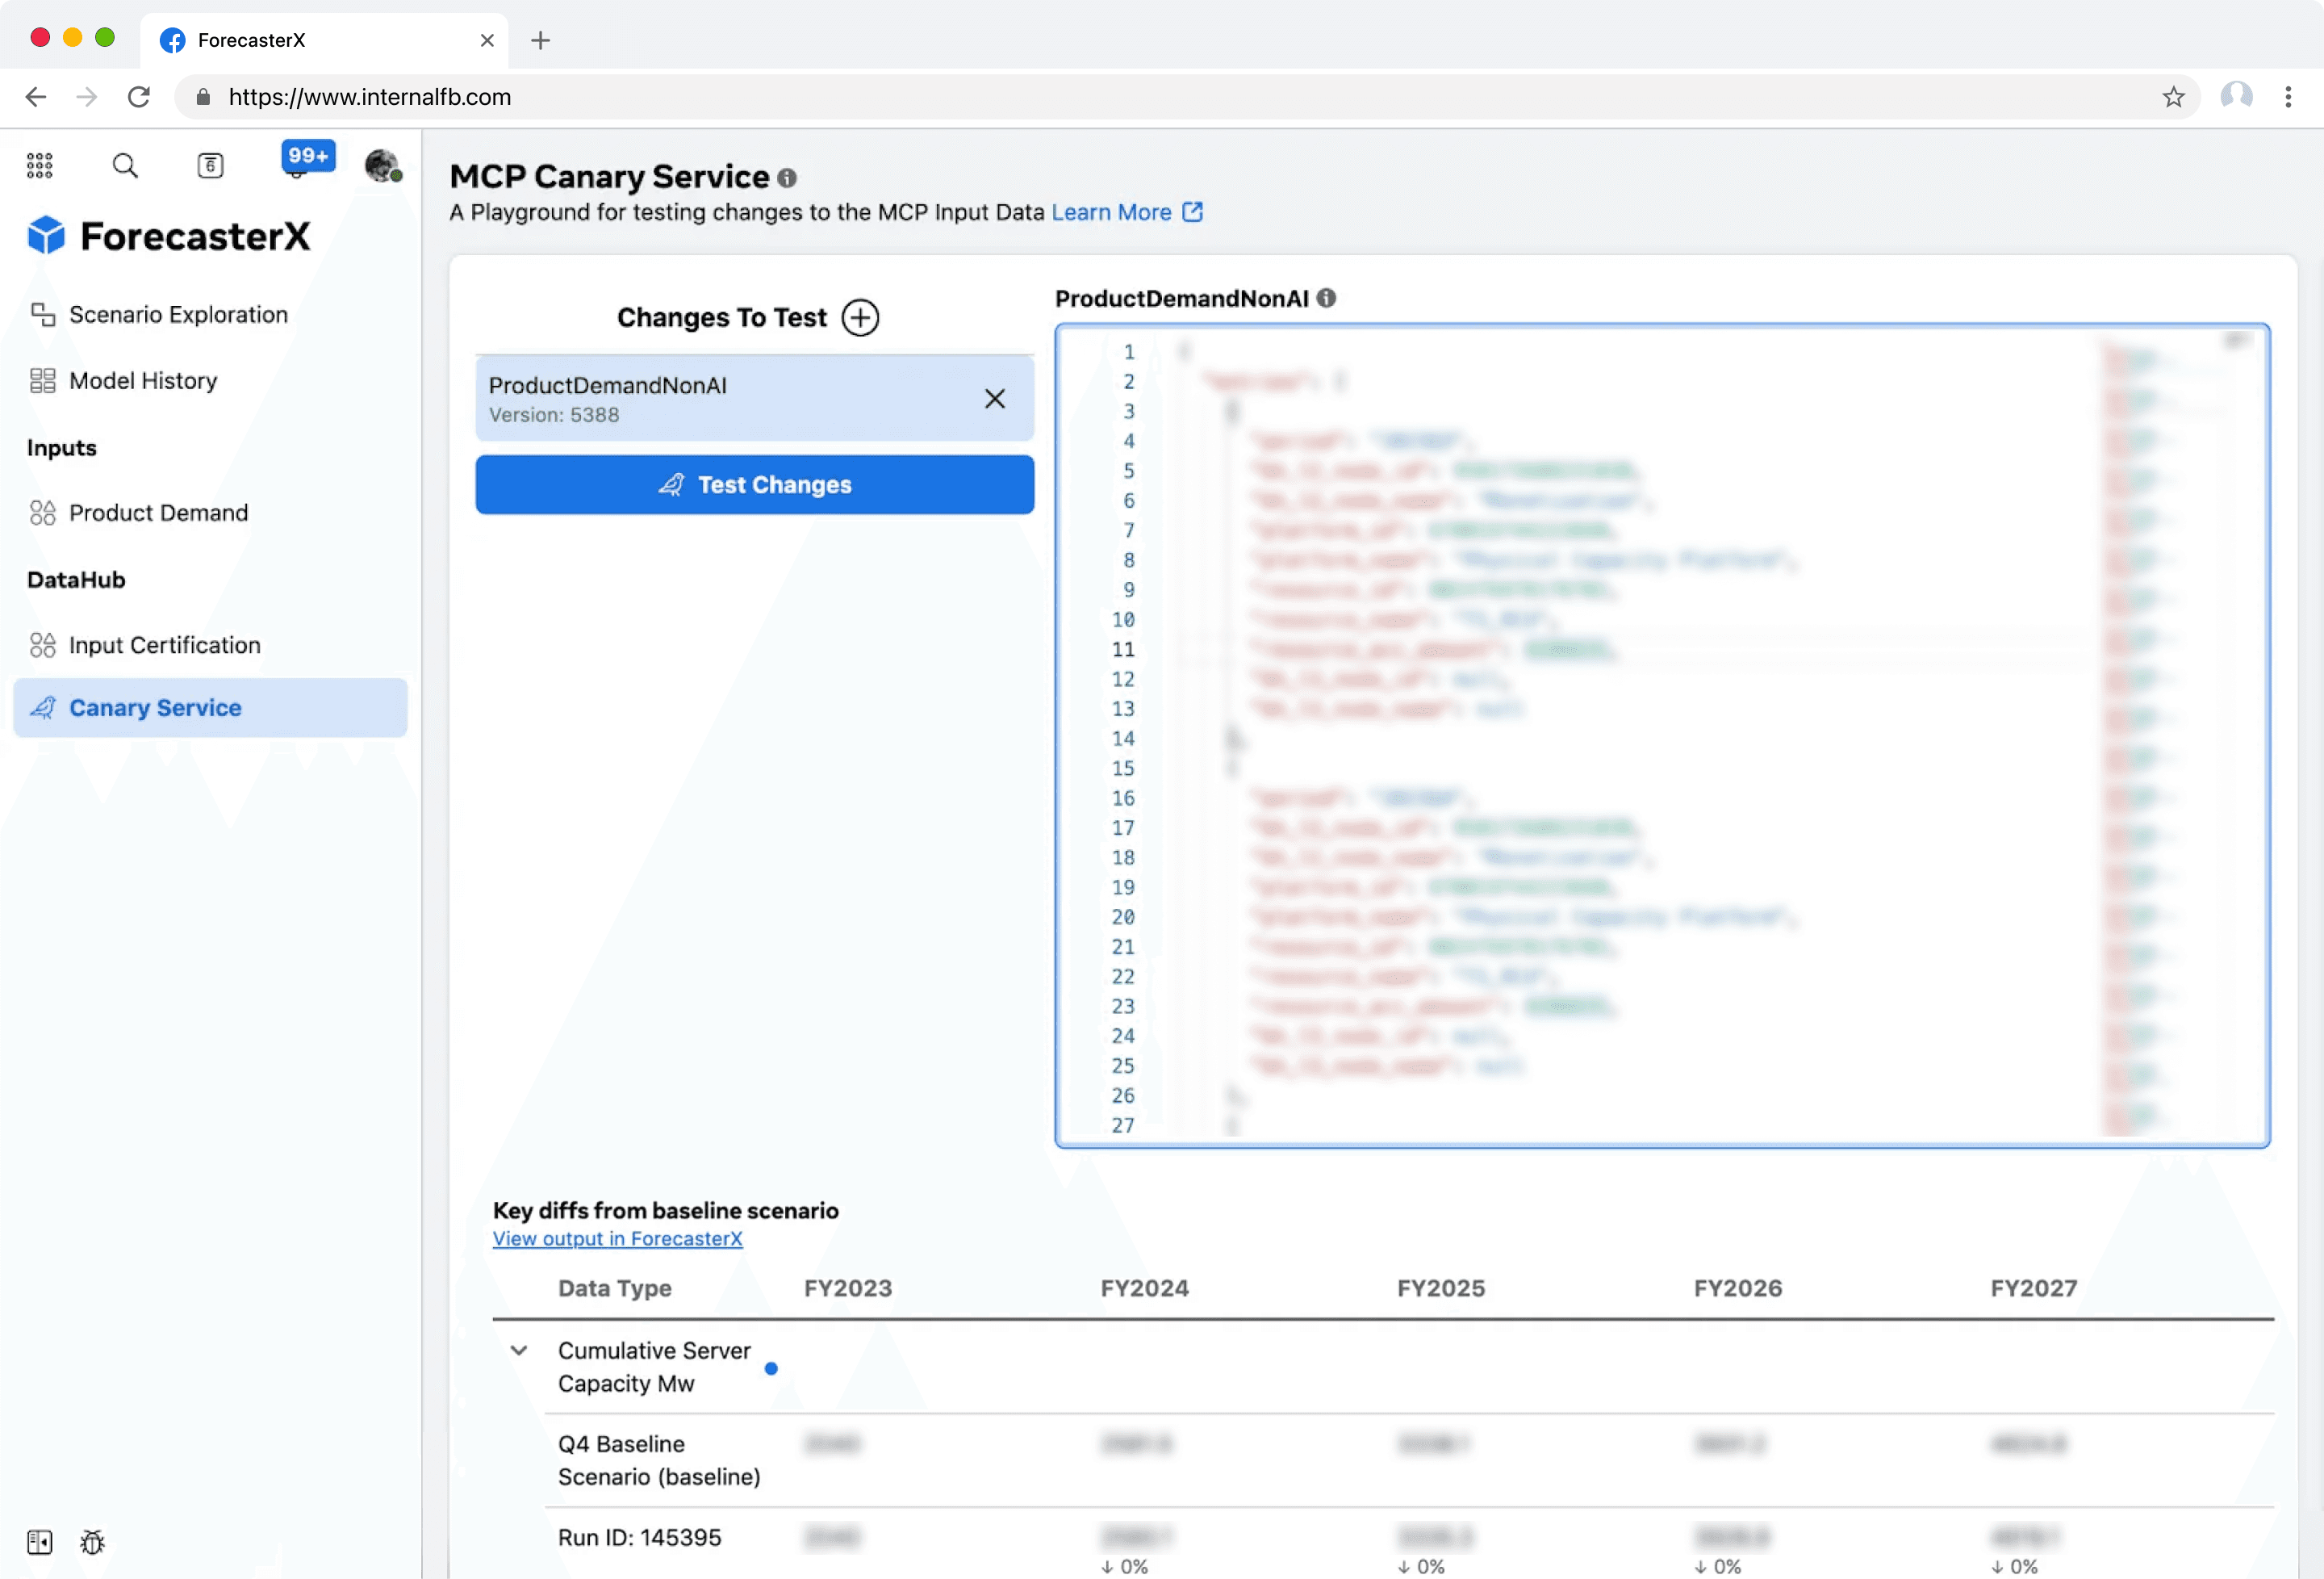This screenshot has width=2324, height=1579.
Task: Click info icon beside MCP Canary Service
Action: point(788,178)
